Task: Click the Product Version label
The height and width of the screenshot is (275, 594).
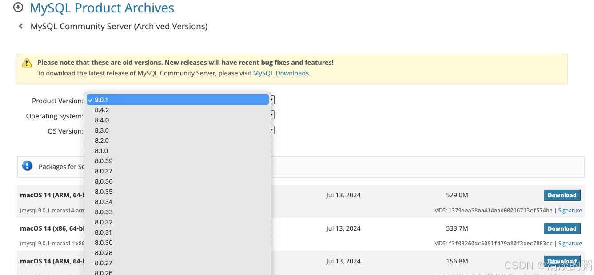Action: 58,101
